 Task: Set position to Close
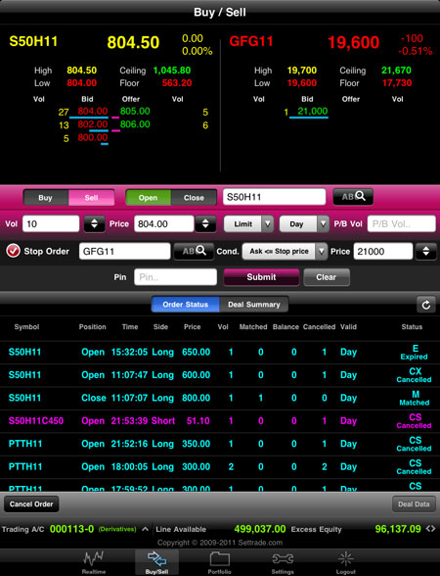[194, 198]
